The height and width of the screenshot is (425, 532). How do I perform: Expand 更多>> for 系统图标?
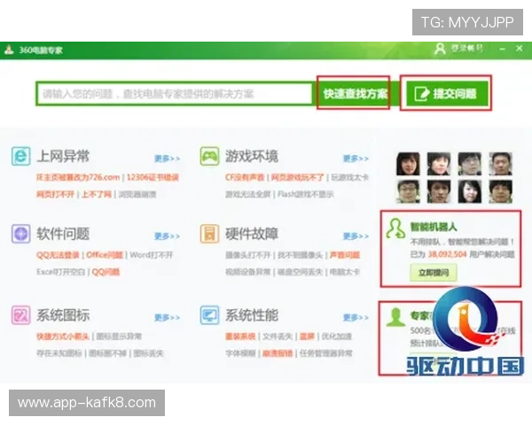pyautogui.click(x=168, y=318)
